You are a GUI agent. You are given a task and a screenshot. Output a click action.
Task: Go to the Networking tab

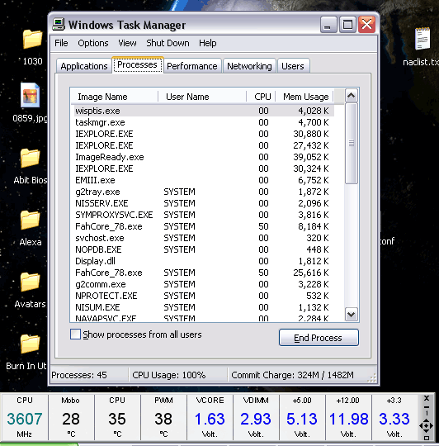[249, 66]
